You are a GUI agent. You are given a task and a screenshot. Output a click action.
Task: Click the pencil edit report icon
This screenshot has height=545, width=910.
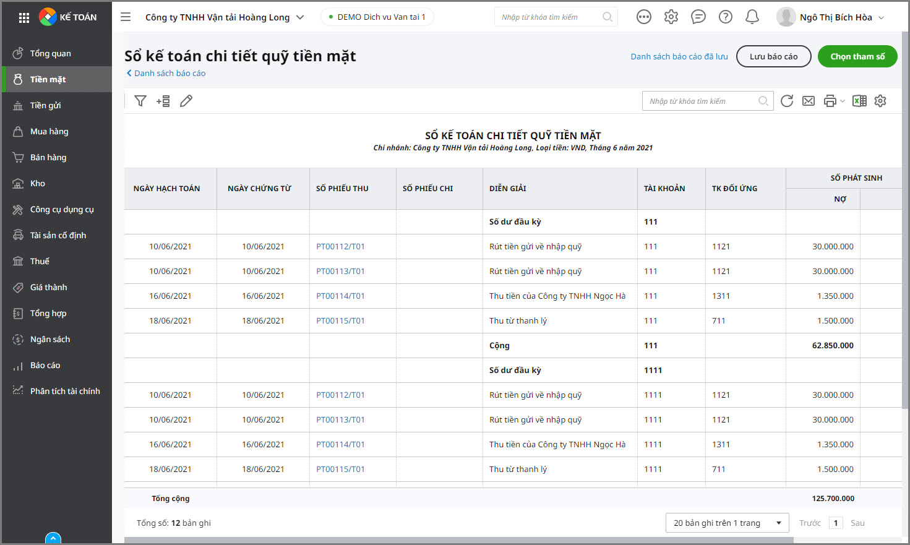point(186,101)
